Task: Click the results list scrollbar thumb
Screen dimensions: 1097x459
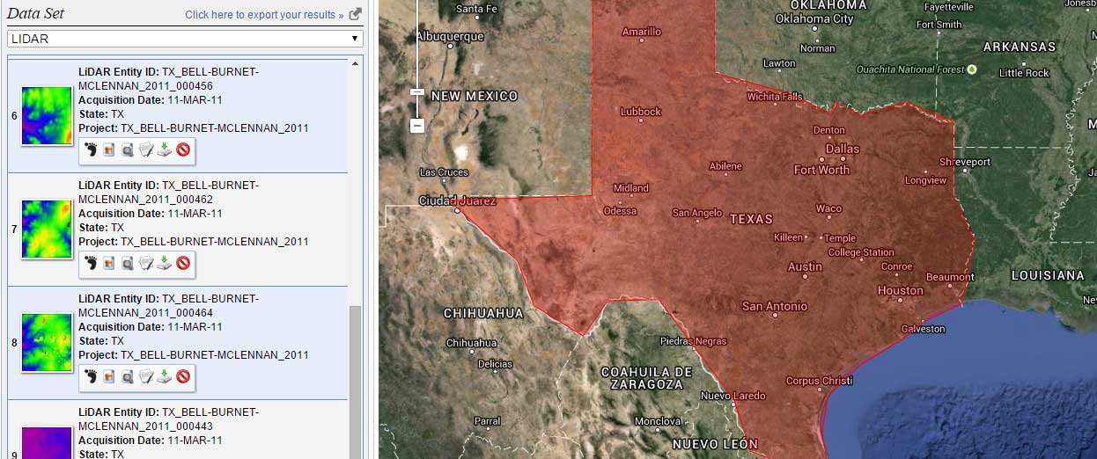Action: 356,382
